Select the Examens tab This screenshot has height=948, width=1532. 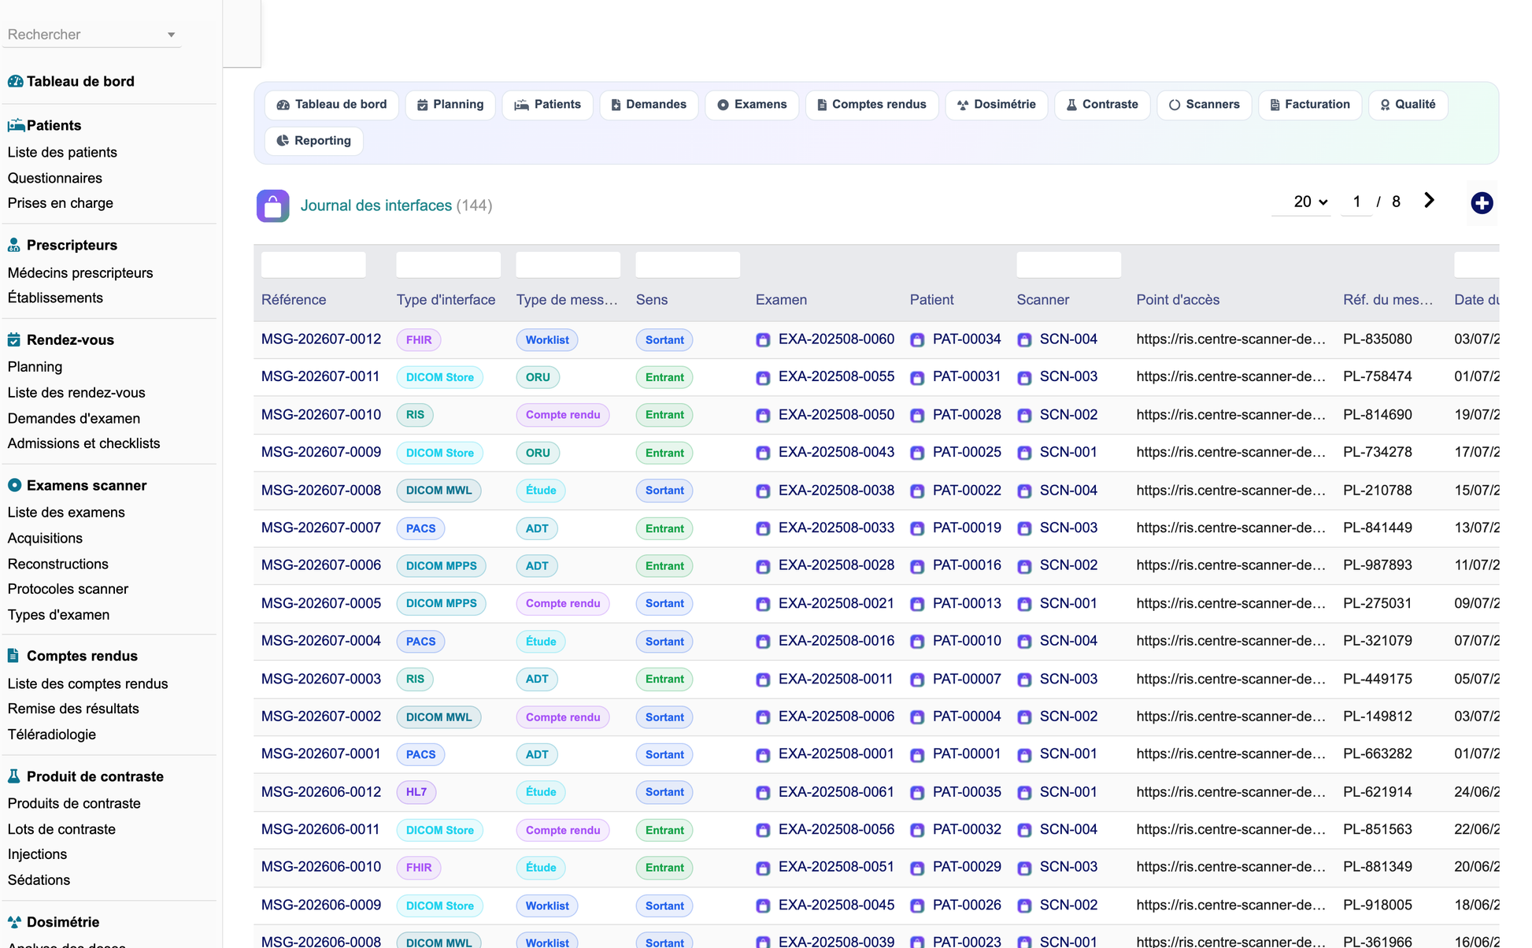(752, 105)
